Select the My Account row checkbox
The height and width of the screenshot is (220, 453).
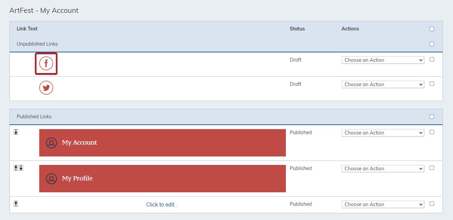[432, 132]
